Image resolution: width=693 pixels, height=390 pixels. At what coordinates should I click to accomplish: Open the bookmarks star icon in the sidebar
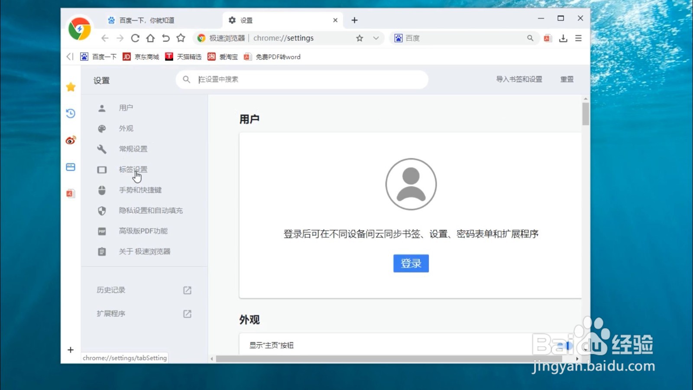71,87
